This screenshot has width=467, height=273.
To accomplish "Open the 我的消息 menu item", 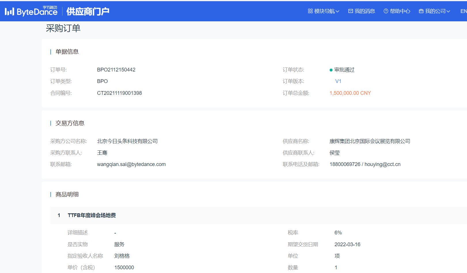I will click(365, 11).
